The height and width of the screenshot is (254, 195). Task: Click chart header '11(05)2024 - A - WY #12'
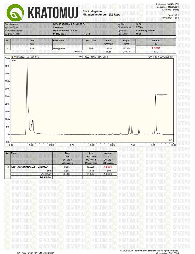click(27, 57)
